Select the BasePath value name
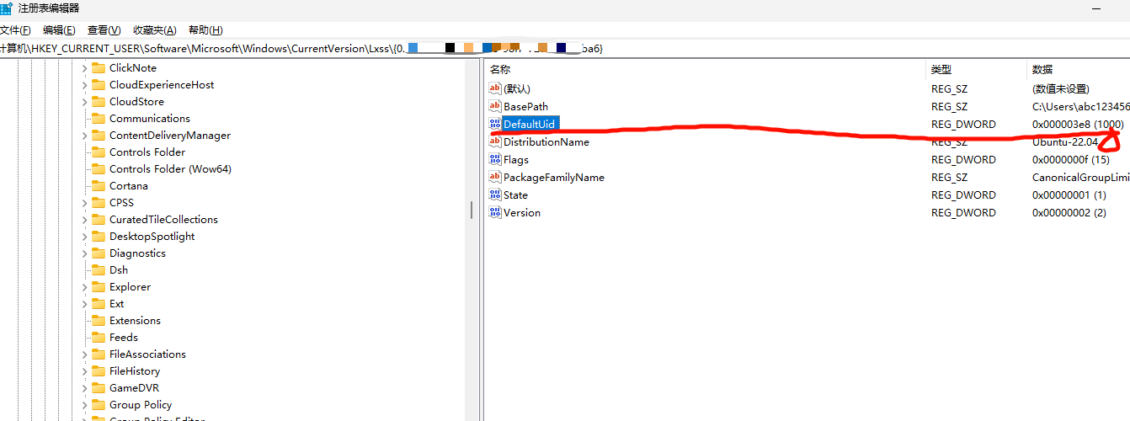Viewport: 1130px width, 421px height. 525,106
